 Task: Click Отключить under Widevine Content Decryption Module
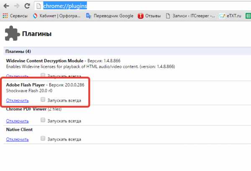coord(17,76)
